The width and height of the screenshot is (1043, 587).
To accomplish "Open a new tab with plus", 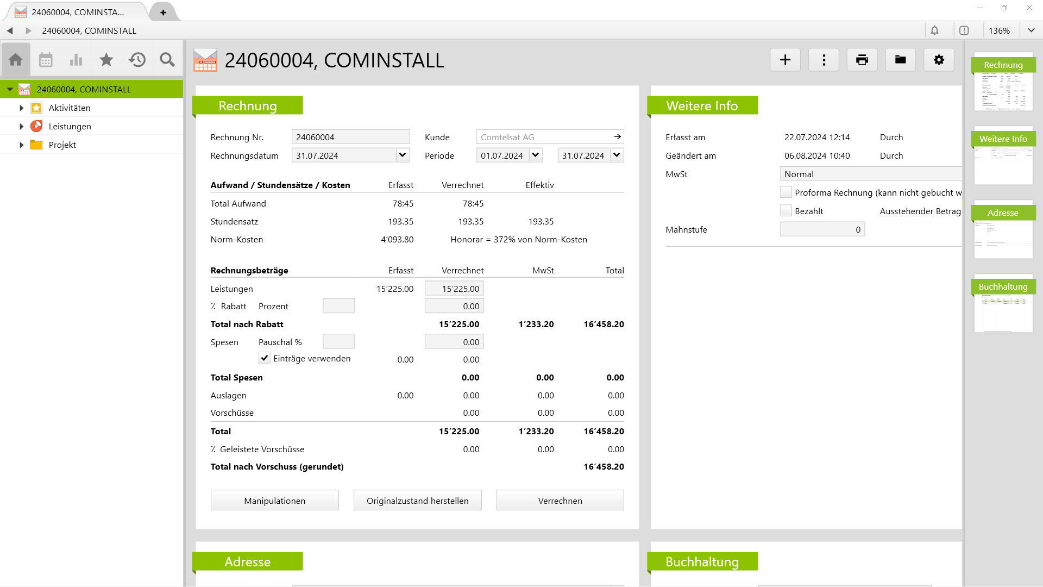I will (163, 13).
